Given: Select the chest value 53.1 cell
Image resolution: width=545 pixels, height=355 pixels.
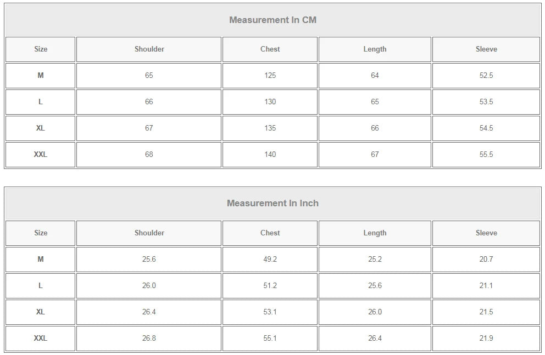Looking at the screenshot, I should click(x=270, y=312).
